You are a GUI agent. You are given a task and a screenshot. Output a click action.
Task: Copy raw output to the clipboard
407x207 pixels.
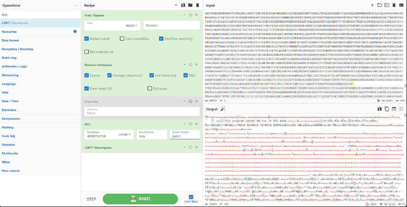pos(387,109)
